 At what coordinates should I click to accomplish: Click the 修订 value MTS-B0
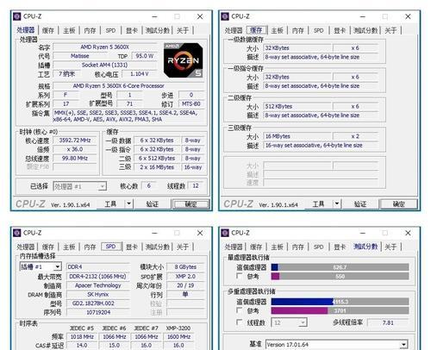pos(191,103)
